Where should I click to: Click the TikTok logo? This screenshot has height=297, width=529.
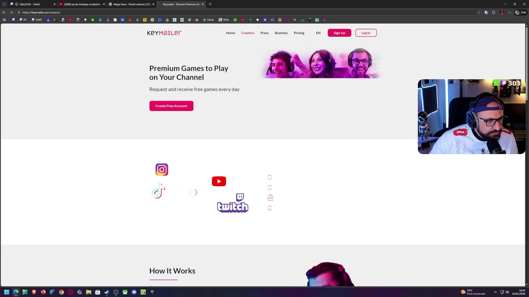158,191
